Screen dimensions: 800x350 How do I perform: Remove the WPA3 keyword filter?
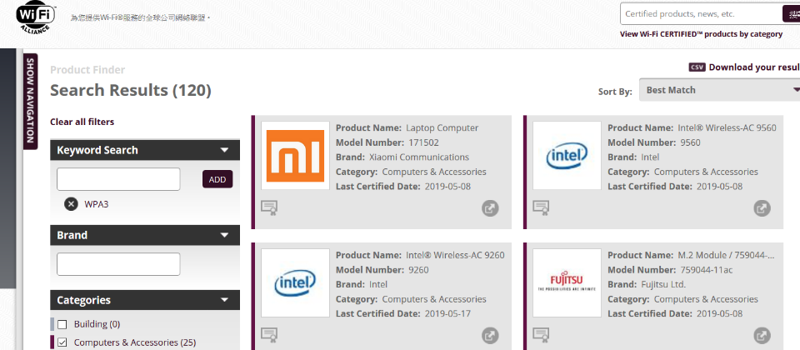71,204
